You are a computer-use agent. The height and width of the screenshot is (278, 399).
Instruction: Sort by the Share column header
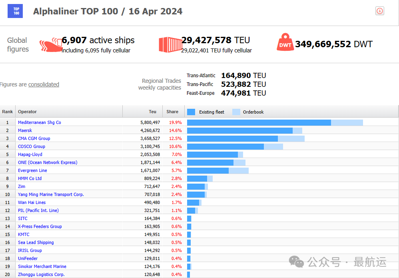point(173,112)
